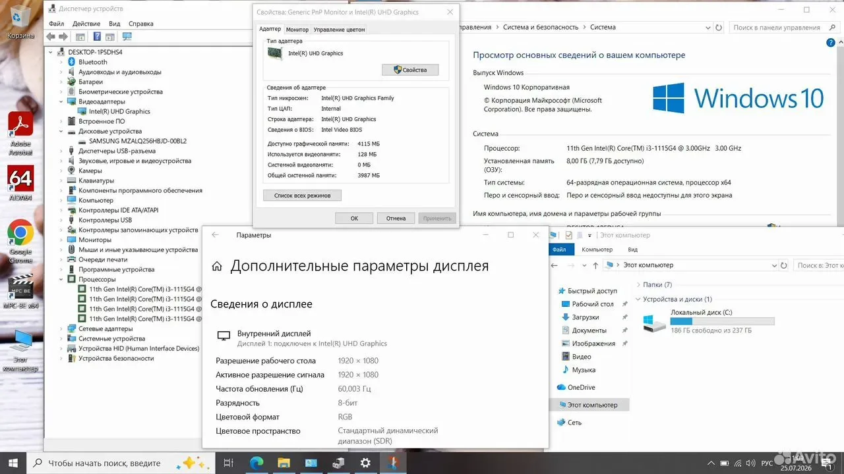Collapse the Процессоры category
The image size is (844, 474).
coord(61,279)
